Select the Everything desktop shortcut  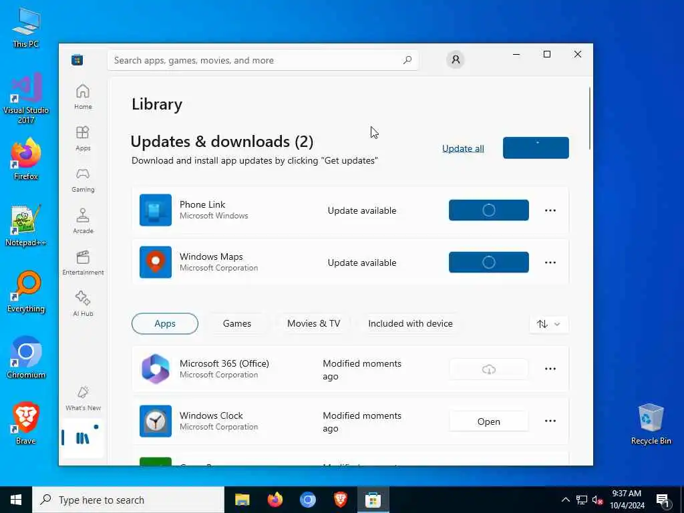point(26,293)
